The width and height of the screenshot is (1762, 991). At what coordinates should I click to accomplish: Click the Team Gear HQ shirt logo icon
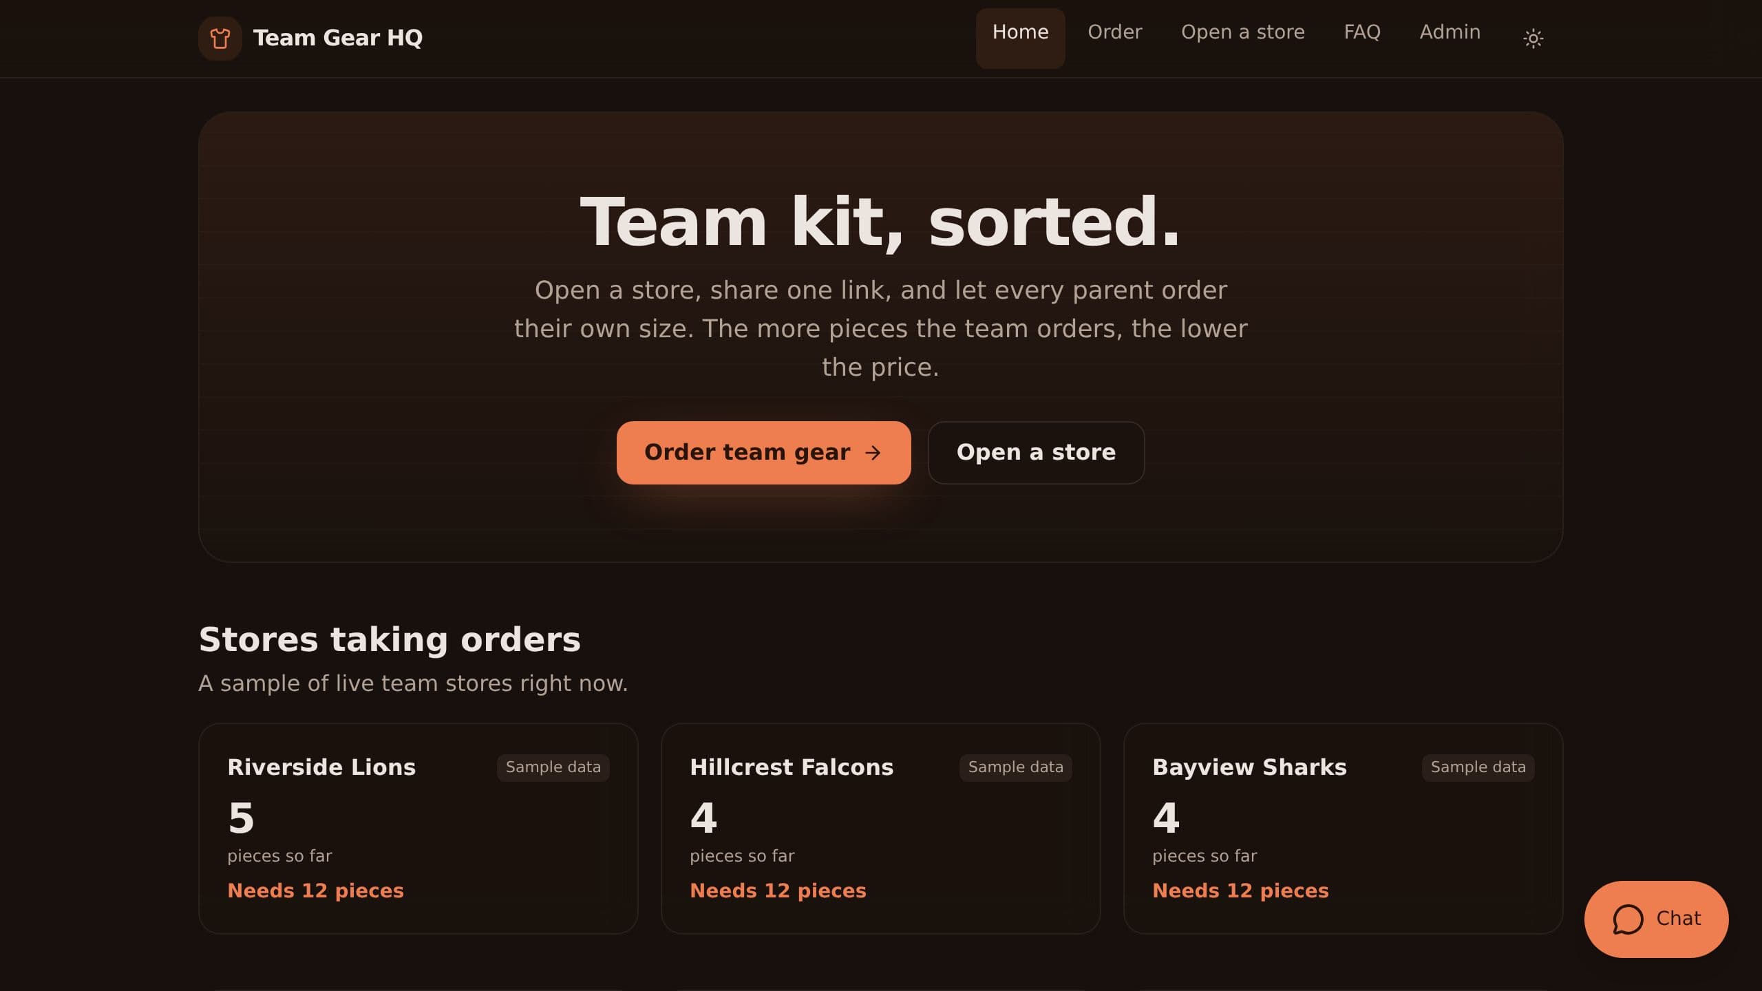(220, 39)
